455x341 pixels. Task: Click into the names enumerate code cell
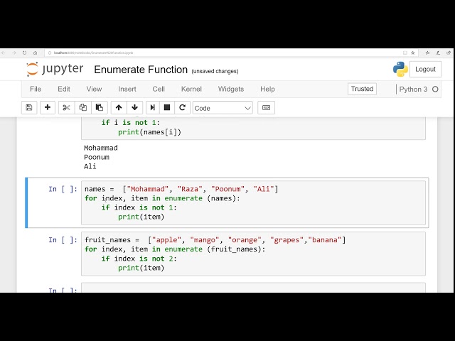253,202
